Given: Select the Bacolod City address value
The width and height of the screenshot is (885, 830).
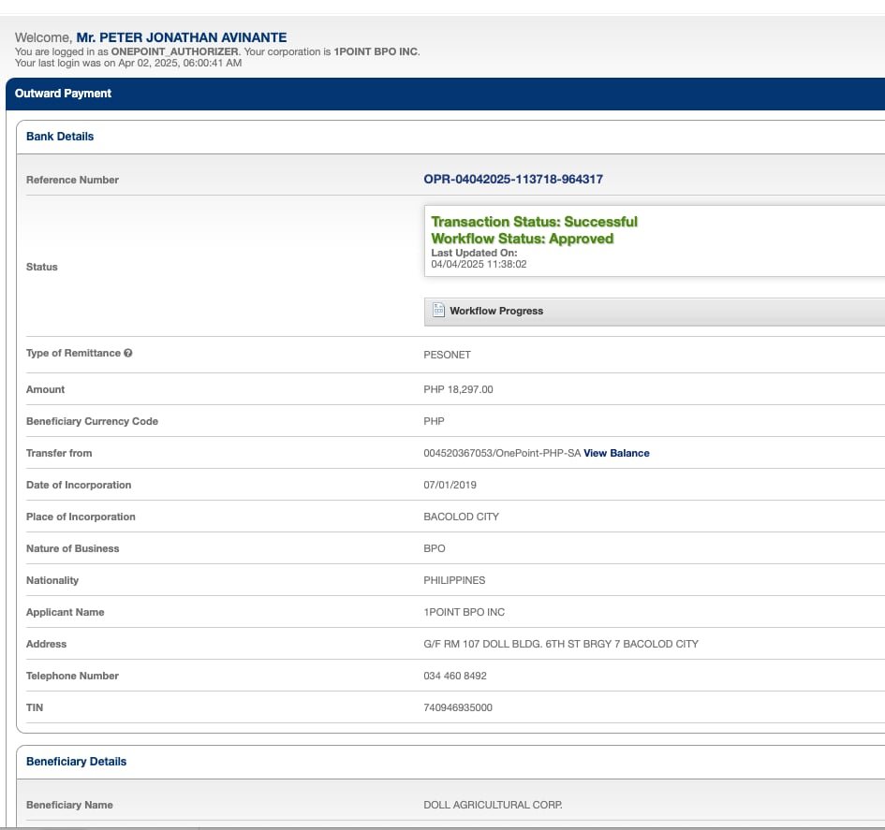Looking at the screenshot, I should pos(561,644).
